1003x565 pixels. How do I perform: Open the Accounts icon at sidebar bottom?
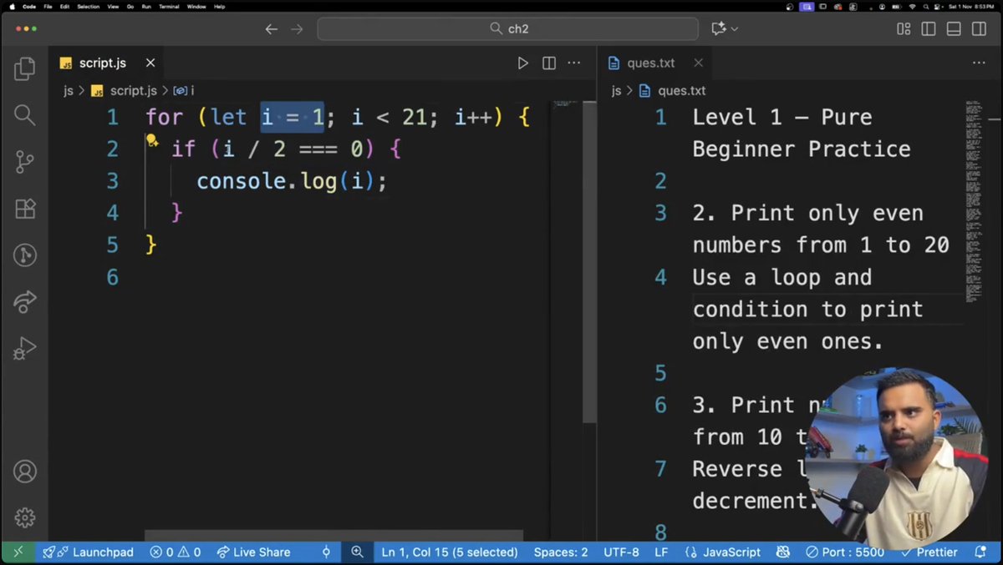coord(24,472)
